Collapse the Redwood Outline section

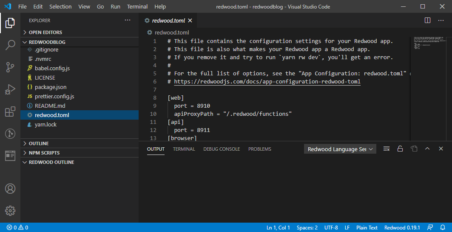click(80, 162)
